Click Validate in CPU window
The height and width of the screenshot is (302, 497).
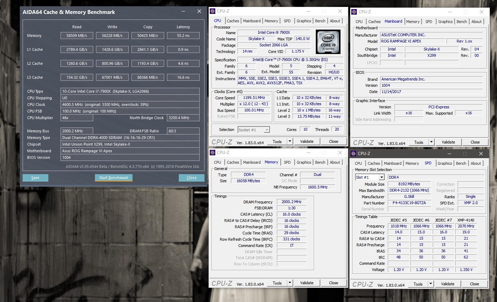(x=307, y=141)
